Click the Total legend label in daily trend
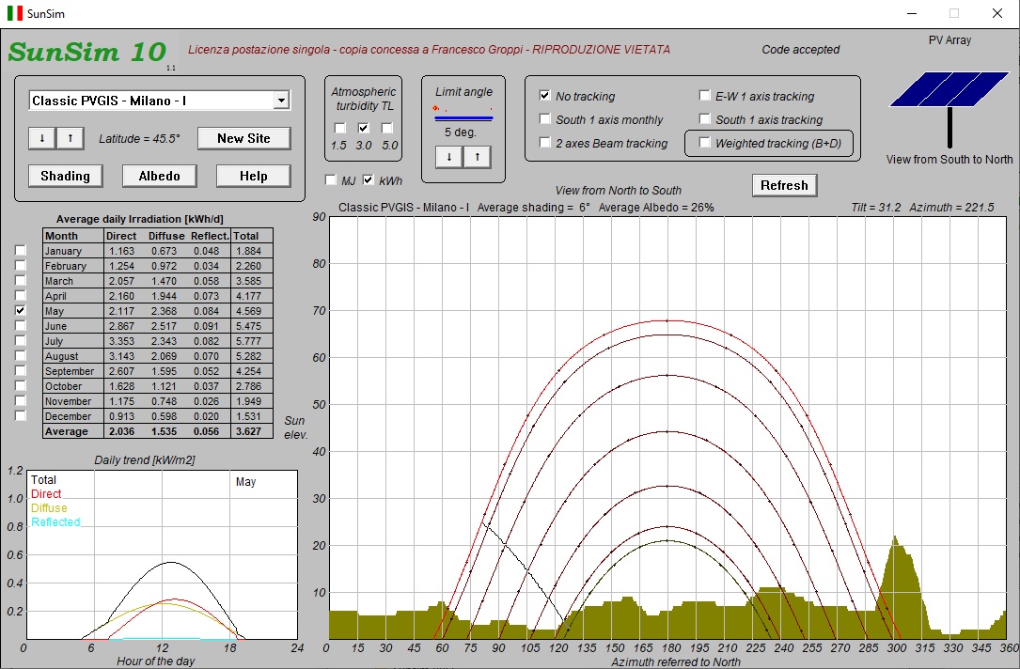Screen dimensions: 1020x669 pyautogui.click(x=43, y=480)
